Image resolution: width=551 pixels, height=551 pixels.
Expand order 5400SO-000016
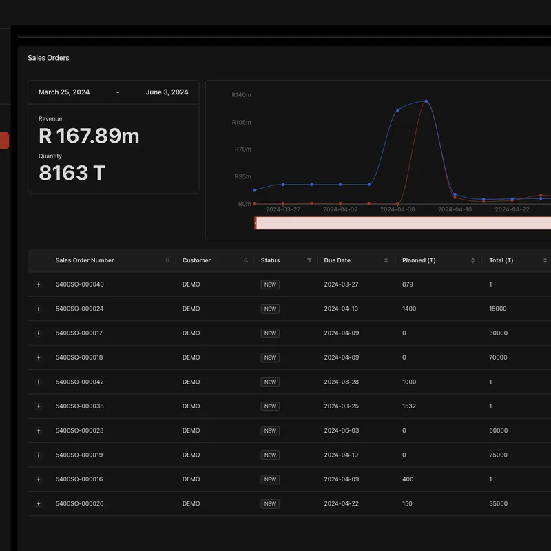pyautogui.click(x=39, y=479)
